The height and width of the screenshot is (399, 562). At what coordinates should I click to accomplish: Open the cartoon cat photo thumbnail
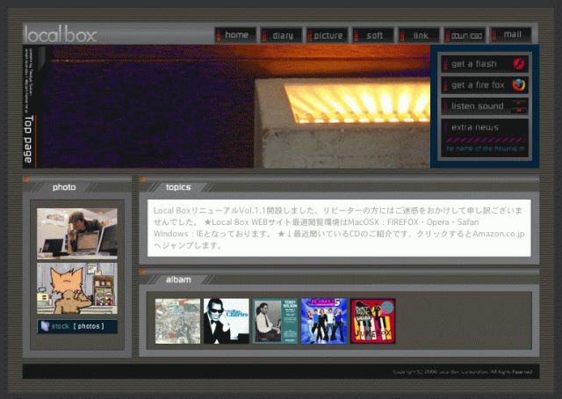point(76,287)
